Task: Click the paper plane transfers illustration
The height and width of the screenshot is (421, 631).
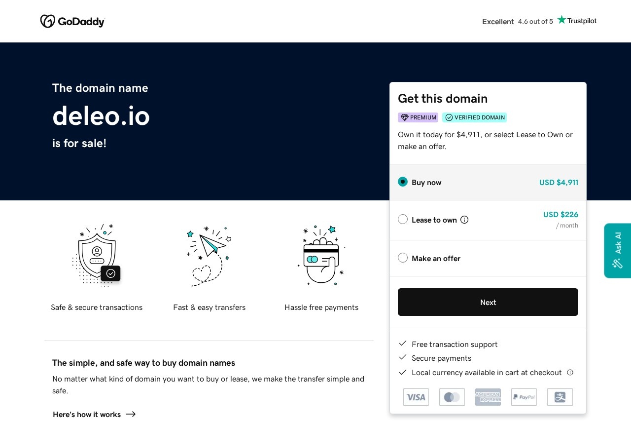Action: 209,255
